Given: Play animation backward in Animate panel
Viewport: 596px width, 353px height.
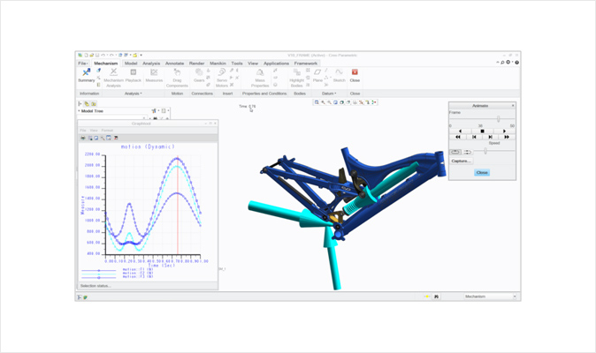Looking at the screenshot, I should tap(460, 131).
